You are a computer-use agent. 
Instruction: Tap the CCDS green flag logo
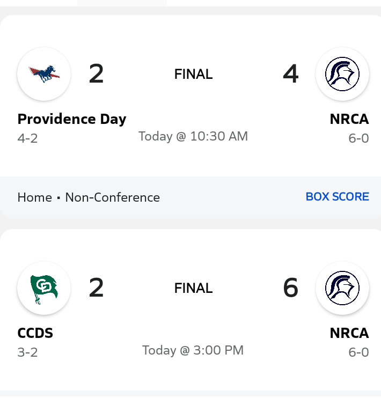click(x=44, y=288)
